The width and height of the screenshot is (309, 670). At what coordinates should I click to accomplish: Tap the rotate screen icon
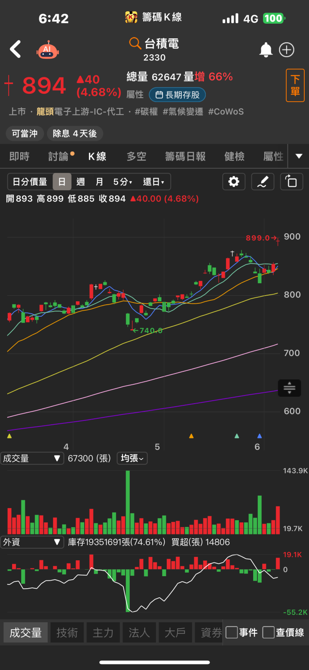291,182
